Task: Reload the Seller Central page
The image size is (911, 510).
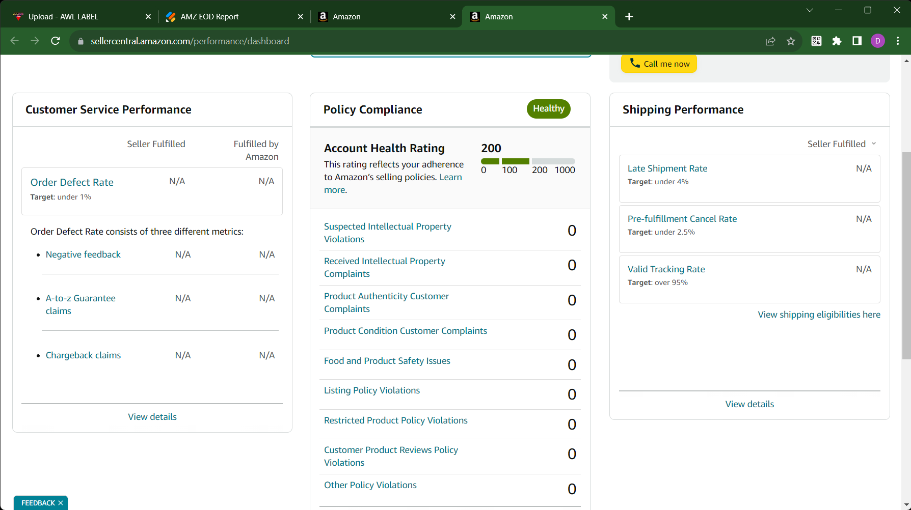Action: [x=56, y=41]
